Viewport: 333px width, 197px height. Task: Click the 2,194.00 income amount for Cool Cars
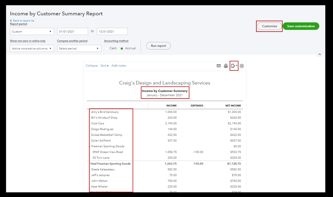pyautogui.click(x=171, y=123)
